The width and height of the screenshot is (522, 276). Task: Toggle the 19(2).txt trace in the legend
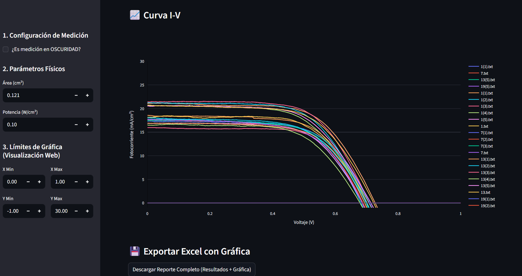482,206
